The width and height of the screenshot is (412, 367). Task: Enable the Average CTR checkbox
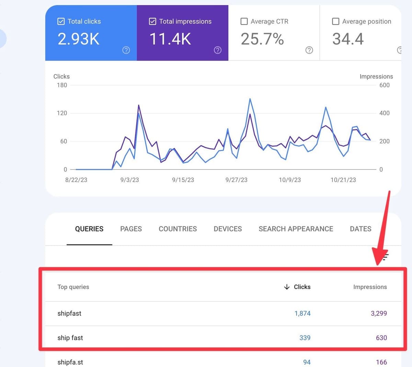click(x=244, y=21)
